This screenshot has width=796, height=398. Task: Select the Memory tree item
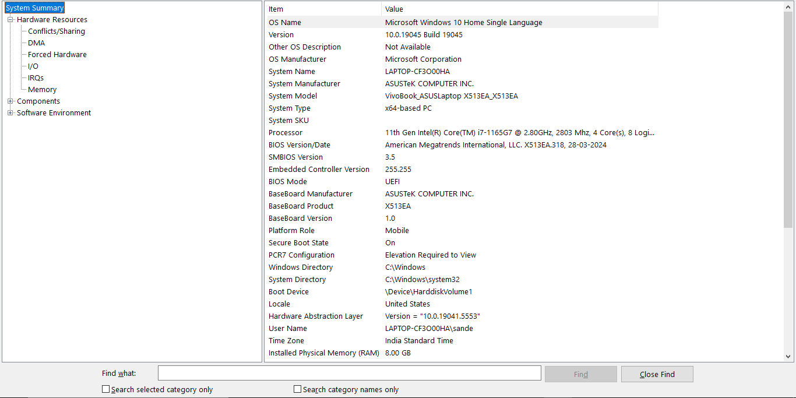(42, 89)
